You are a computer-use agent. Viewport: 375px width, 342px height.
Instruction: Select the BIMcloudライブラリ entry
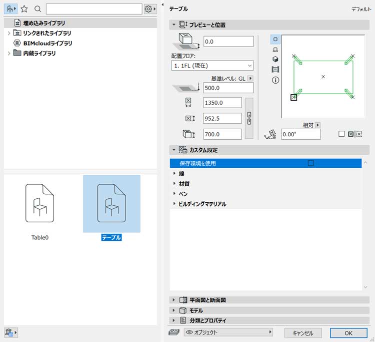coord(47,43)
